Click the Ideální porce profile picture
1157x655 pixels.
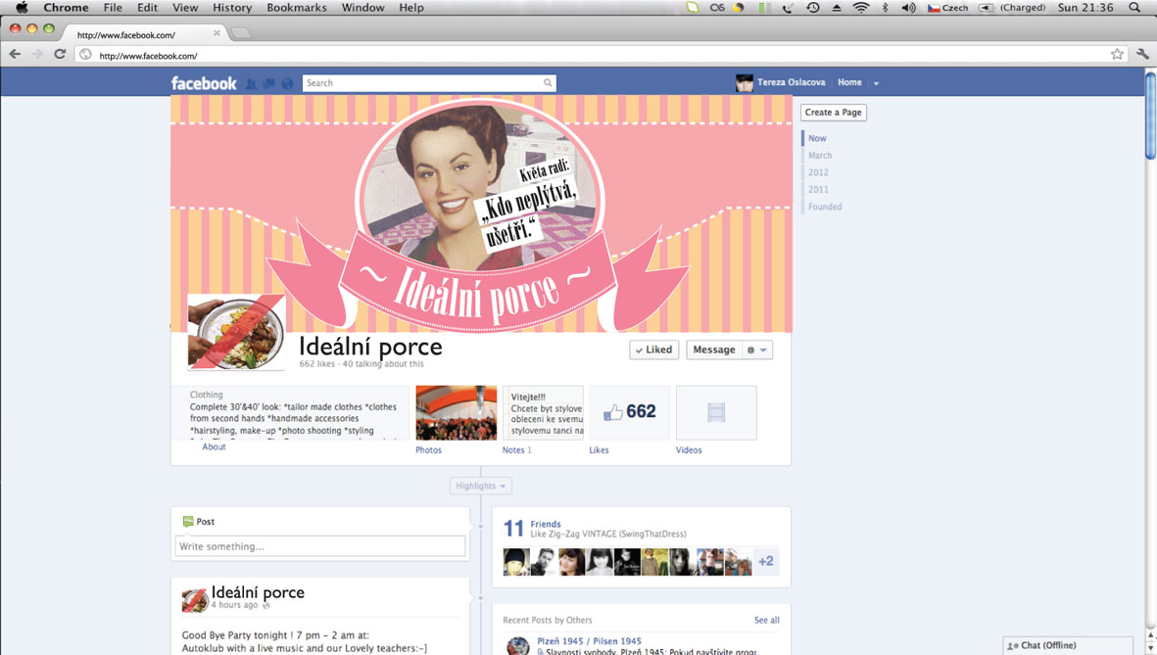coord(236,332)
